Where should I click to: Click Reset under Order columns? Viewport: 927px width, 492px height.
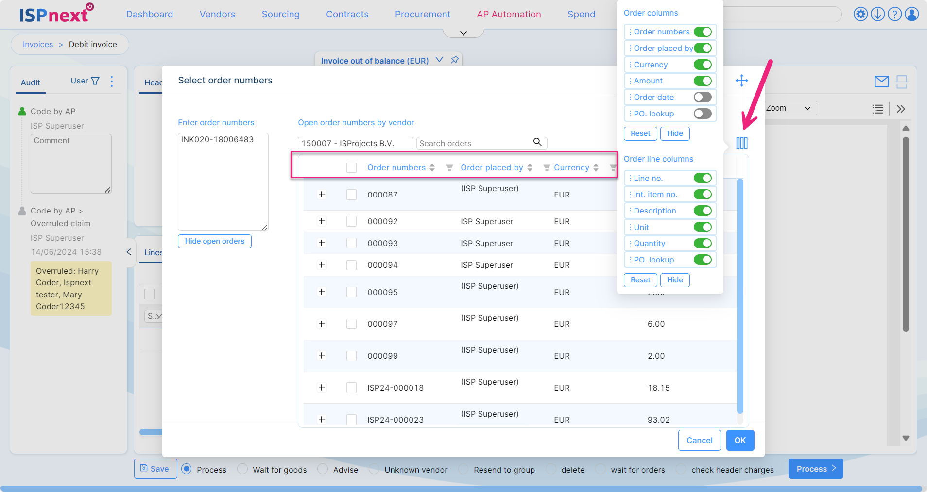coord(640,133)
